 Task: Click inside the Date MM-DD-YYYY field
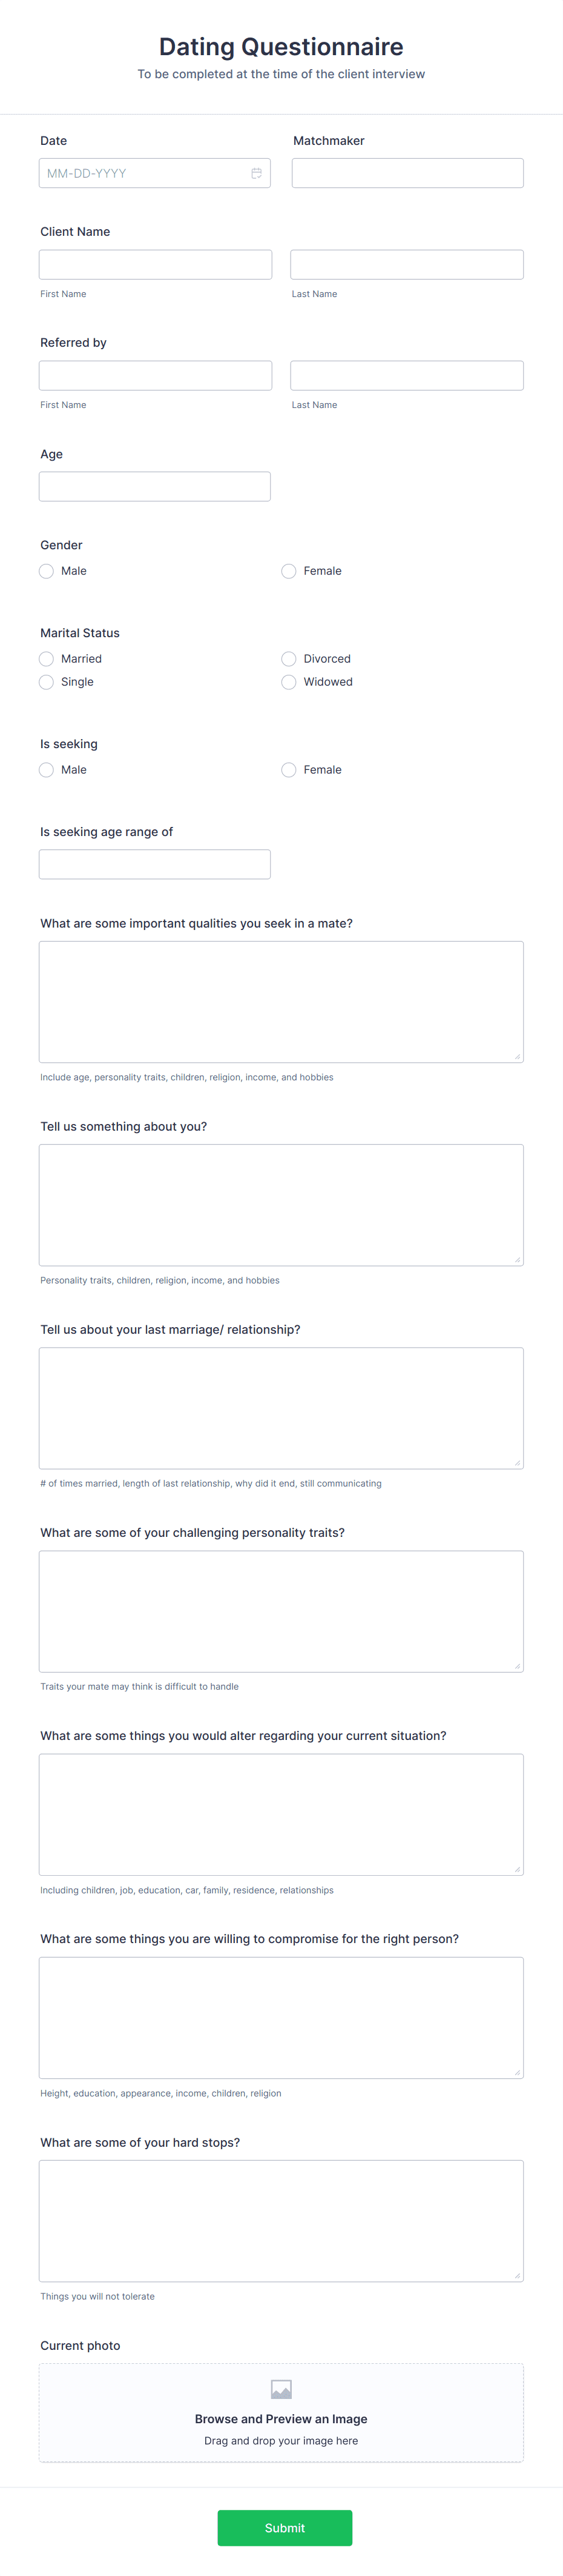140,172
